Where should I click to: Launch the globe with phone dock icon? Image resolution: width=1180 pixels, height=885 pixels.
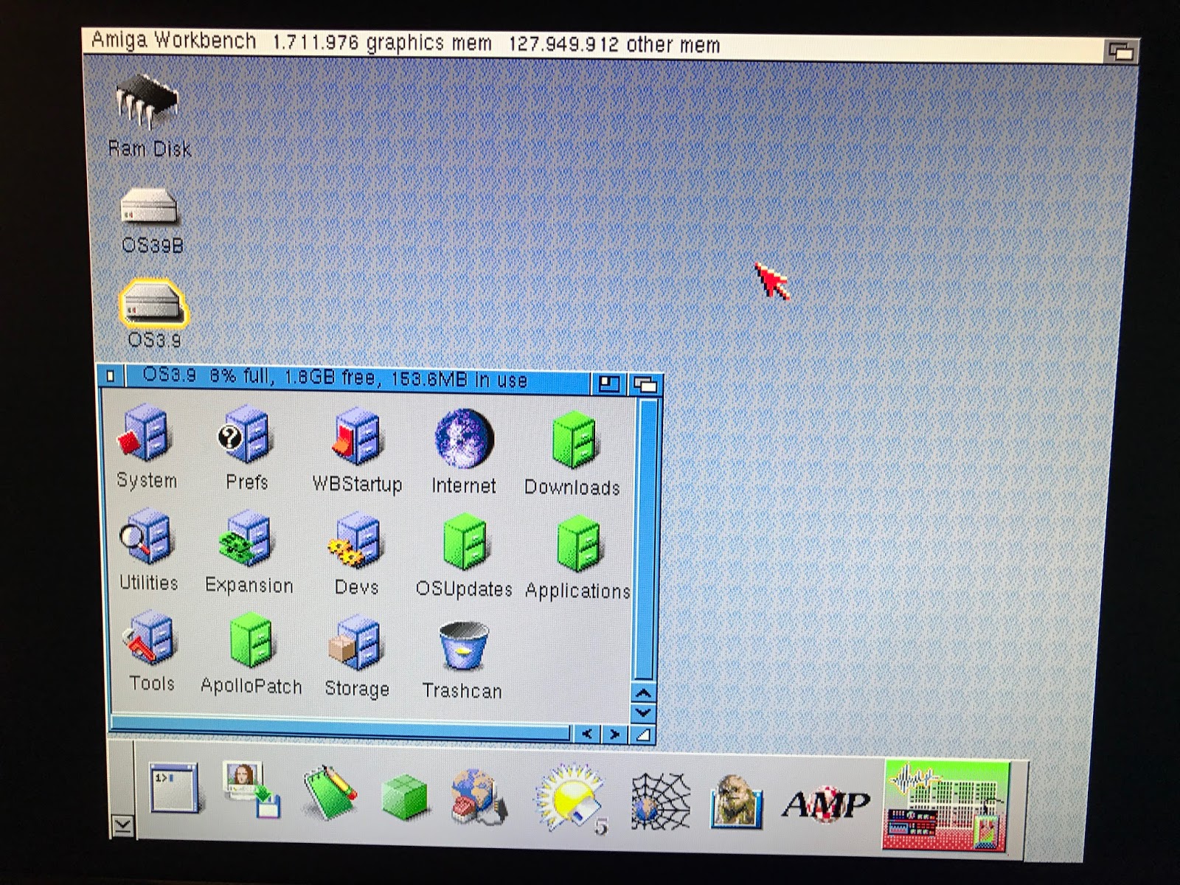point(479,796)
